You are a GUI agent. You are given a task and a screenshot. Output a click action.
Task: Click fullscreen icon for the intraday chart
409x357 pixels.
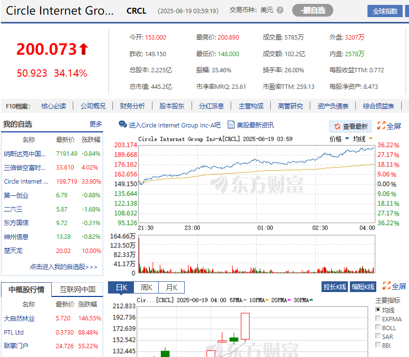[x=381, y=126]
